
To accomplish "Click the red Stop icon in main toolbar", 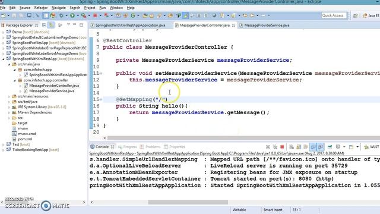I will click(x=95, y=15).
